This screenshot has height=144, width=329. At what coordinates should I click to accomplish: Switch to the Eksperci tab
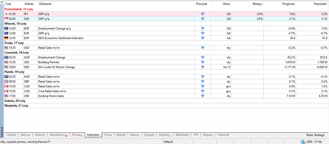[x=208, y=135]
